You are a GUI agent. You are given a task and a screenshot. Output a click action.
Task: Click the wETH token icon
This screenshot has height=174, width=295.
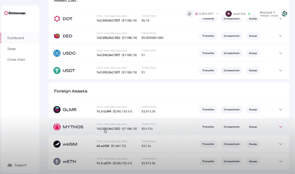[57, 162]
